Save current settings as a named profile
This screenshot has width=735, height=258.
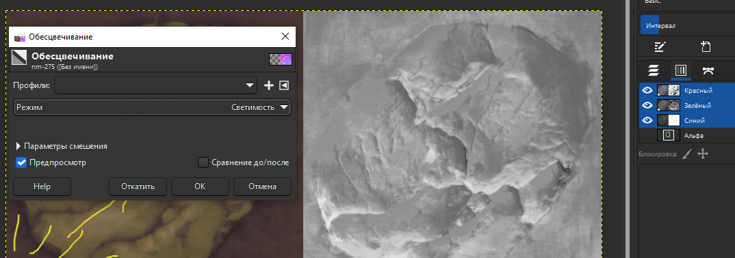(268, 85)
